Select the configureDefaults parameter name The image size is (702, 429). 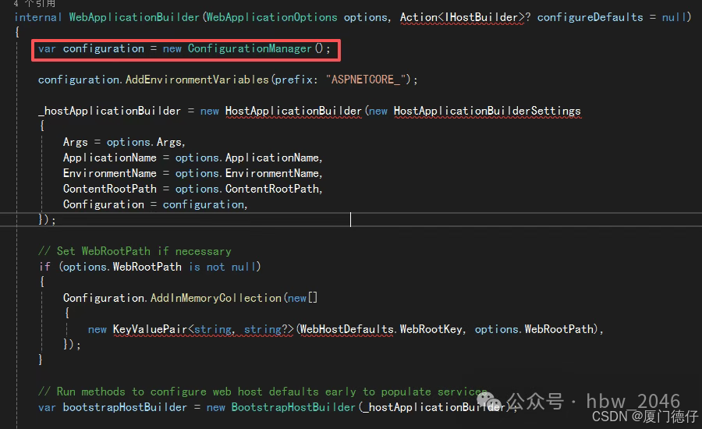point(590,17)
